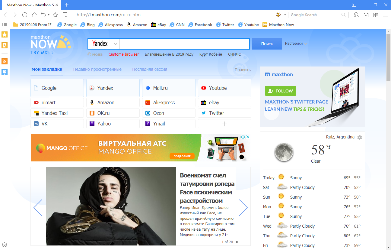Screen dimensions: 391x250
Task: Click Править edit bookmarks link
Action: tap(243, 70)
